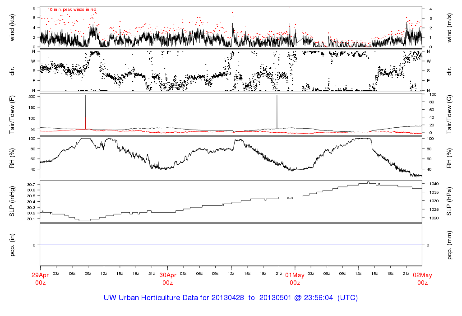Click the '10 min. peak winds in red' note
The width and height of the screenshot is (462, 316).
[72, 9]
